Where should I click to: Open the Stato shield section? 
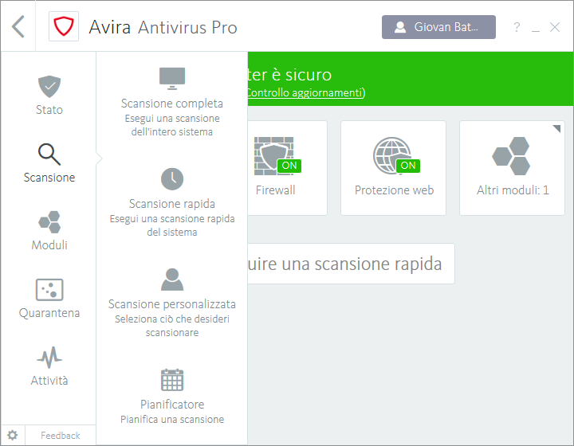click(49, 95)
